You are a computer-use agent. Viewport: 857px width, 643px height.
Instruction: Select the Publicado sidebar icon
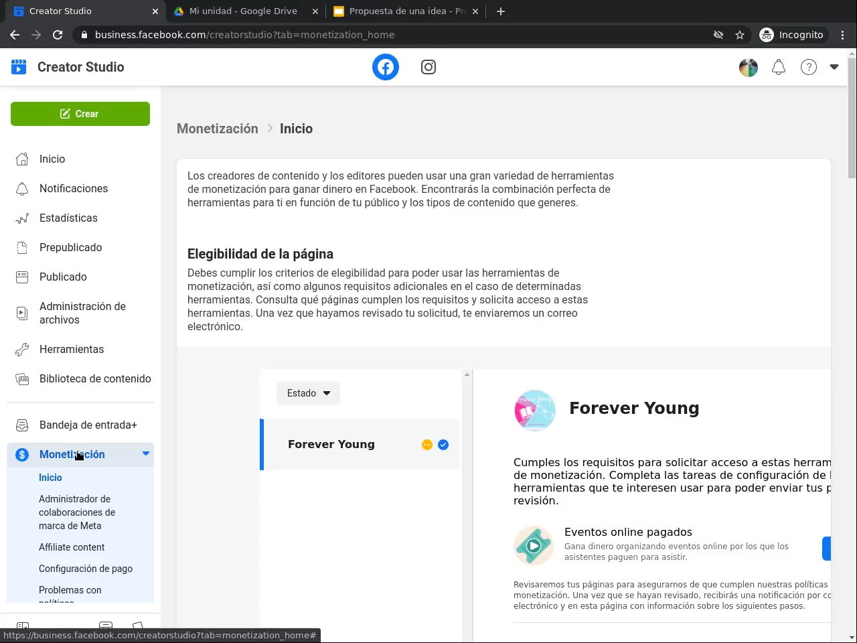(x=22, y=277)
